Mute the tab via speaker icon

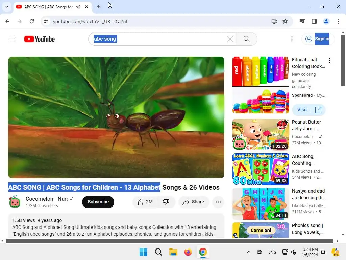[x=78, y=7]
